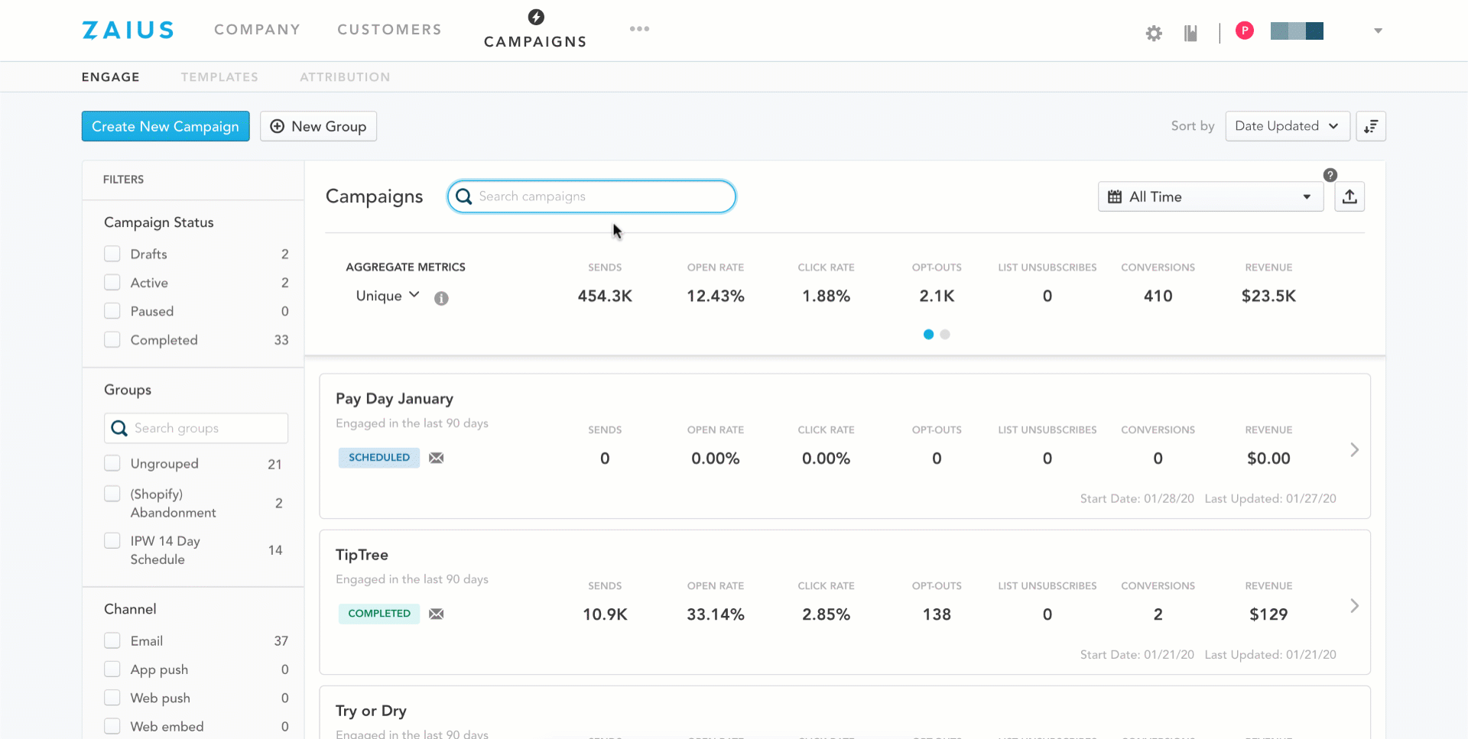The width and height of the screenshot is (1468, 739).
Task: Check the Email channel filter
Action: [x=112, y=640]
